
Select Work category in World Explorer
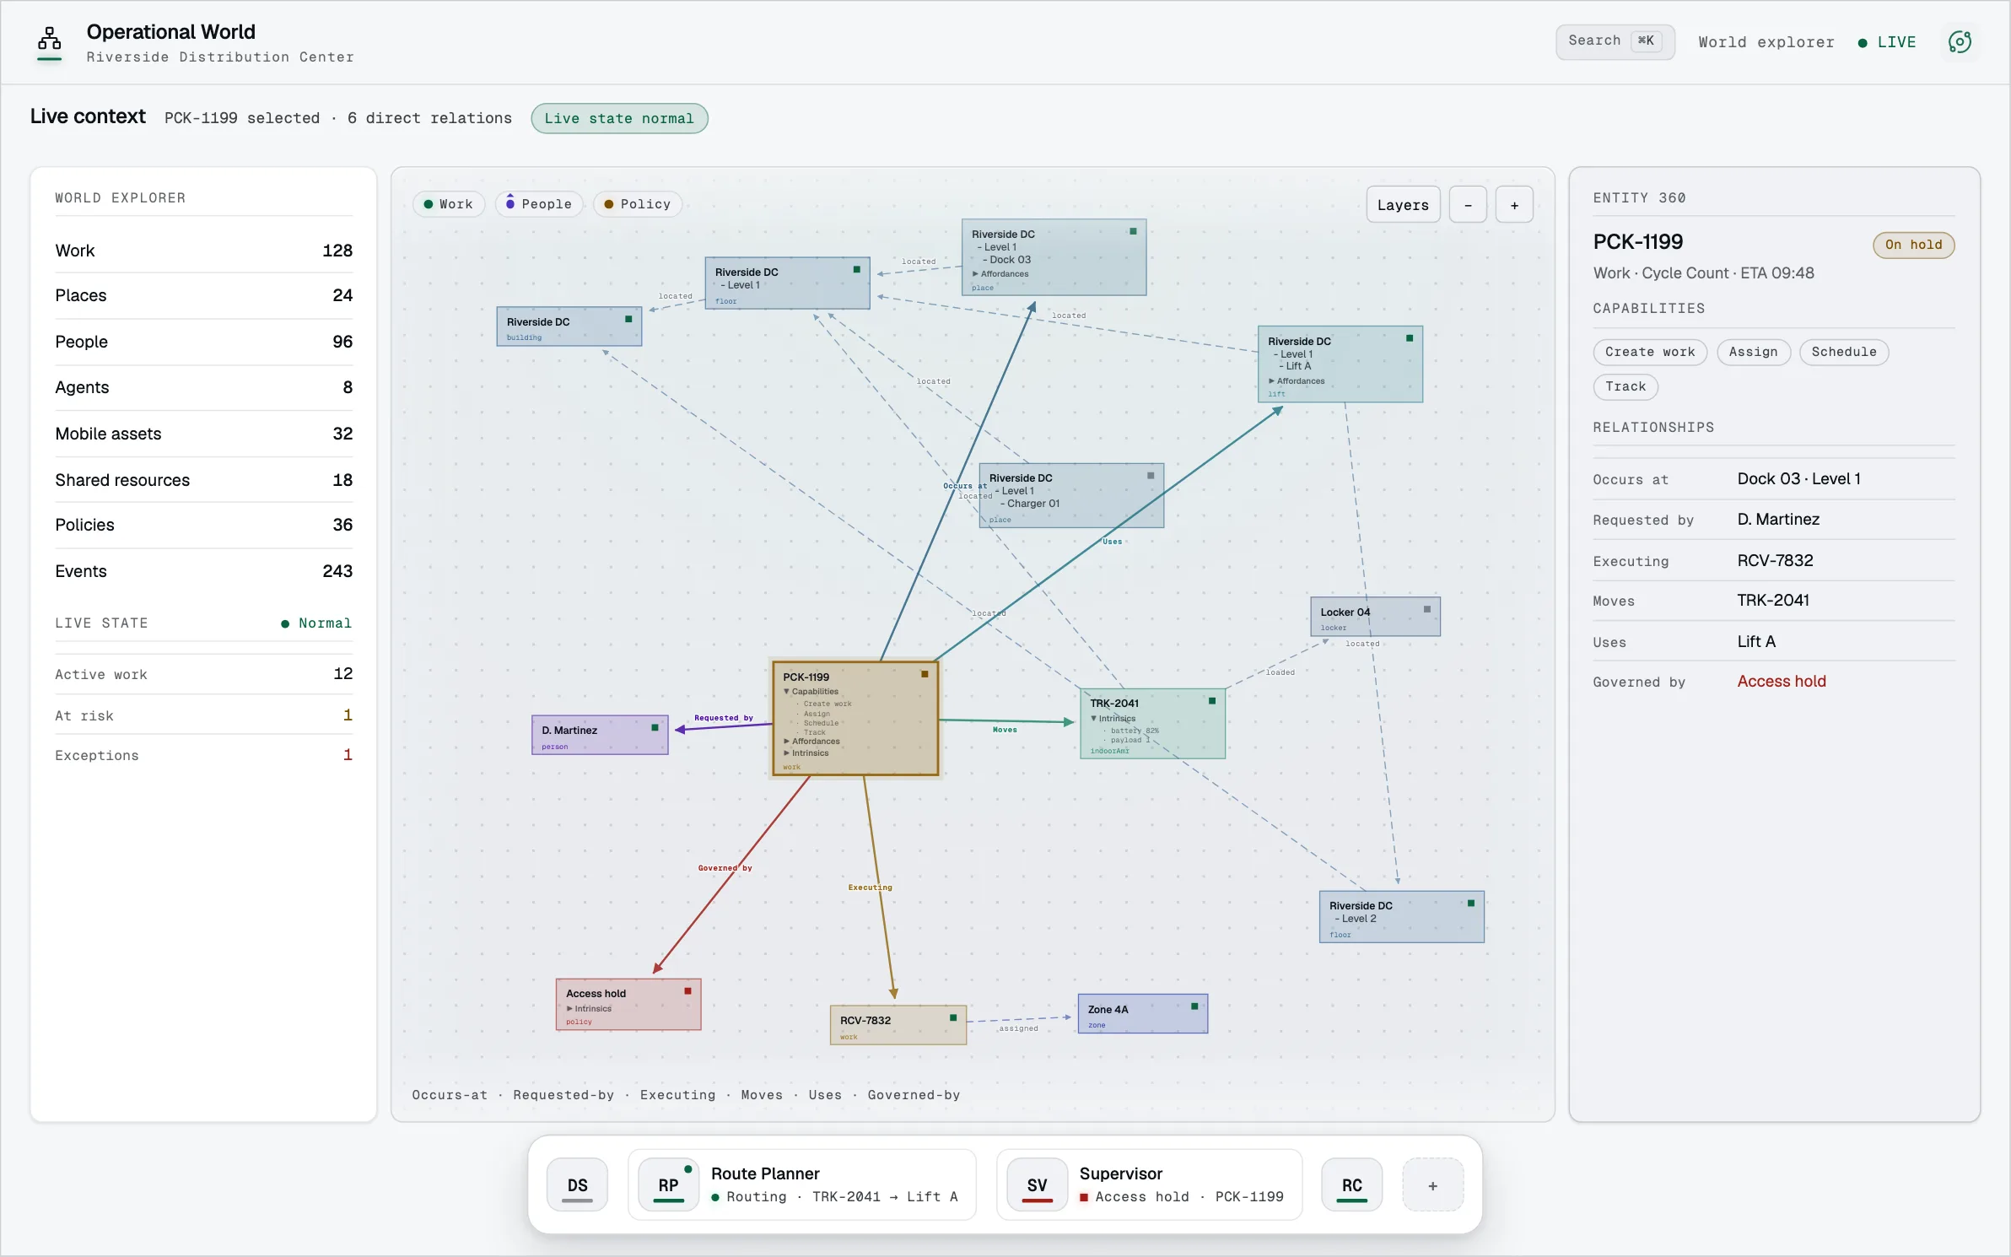point(203,251)
